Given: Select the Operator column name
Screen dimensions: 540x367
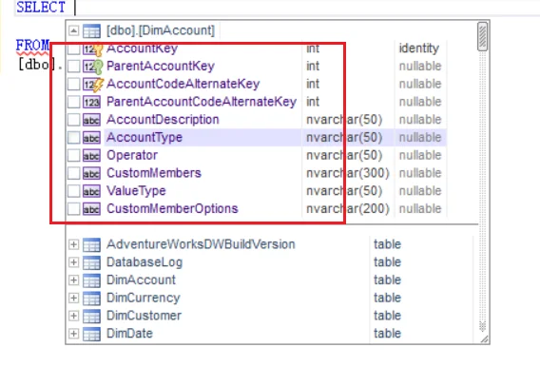Looking at the screenshot, I should point(132,156).
